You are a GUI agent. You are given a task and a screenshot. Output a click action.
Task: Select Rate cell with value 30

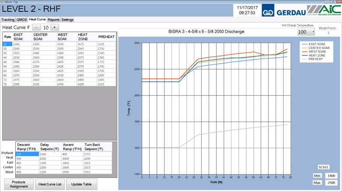tap(7, 48)
